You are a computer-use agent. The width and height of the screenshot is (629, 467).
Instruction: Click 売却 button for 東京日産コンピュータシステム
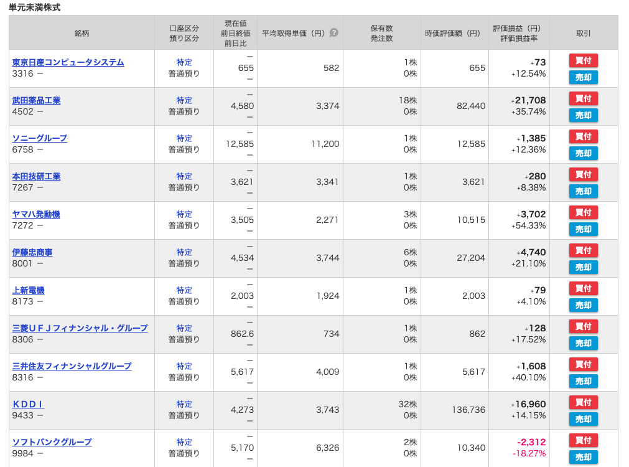583,77
